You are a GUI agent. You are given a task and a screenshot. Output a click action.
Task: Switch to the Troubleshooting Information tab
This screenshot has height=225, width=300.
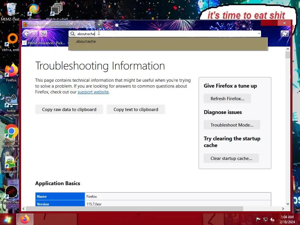pos(58,25)
